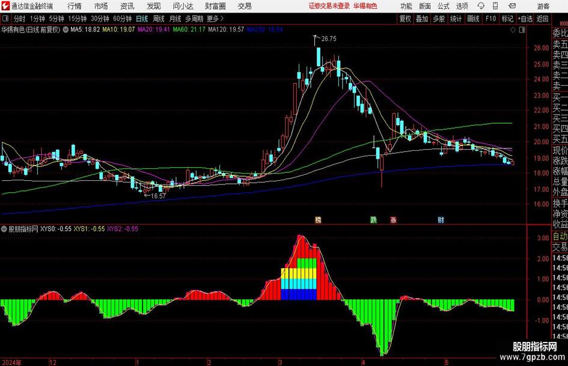Click the 26.75 high price label

[x=329, y=39]
